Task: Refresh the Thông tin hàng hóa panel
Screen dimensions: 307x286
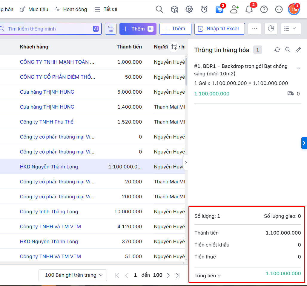Action: (x=277, y=50)
